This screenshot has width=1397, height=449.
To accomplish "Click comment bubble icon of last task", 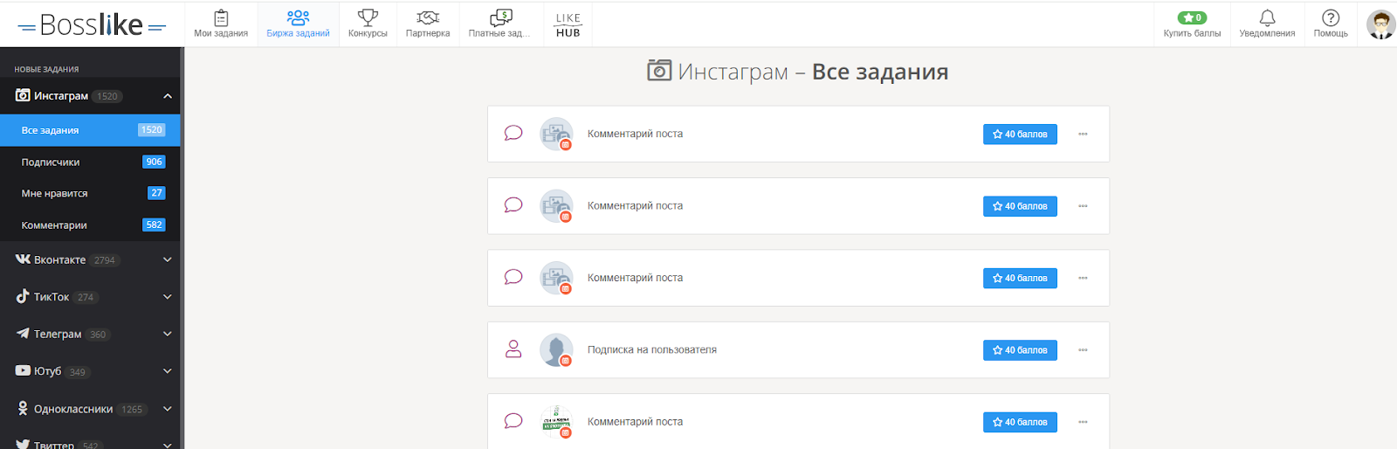I will click(513, 421).
